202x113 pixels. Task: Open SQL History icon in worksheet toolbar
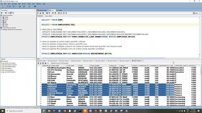click(64, 13)
